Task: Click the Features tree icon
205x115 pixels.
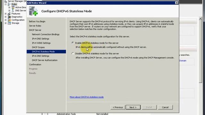Action: point(9,14)
